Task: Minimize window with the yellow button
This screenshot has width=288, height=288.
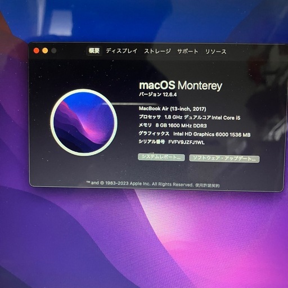Action: click(45, 51)
